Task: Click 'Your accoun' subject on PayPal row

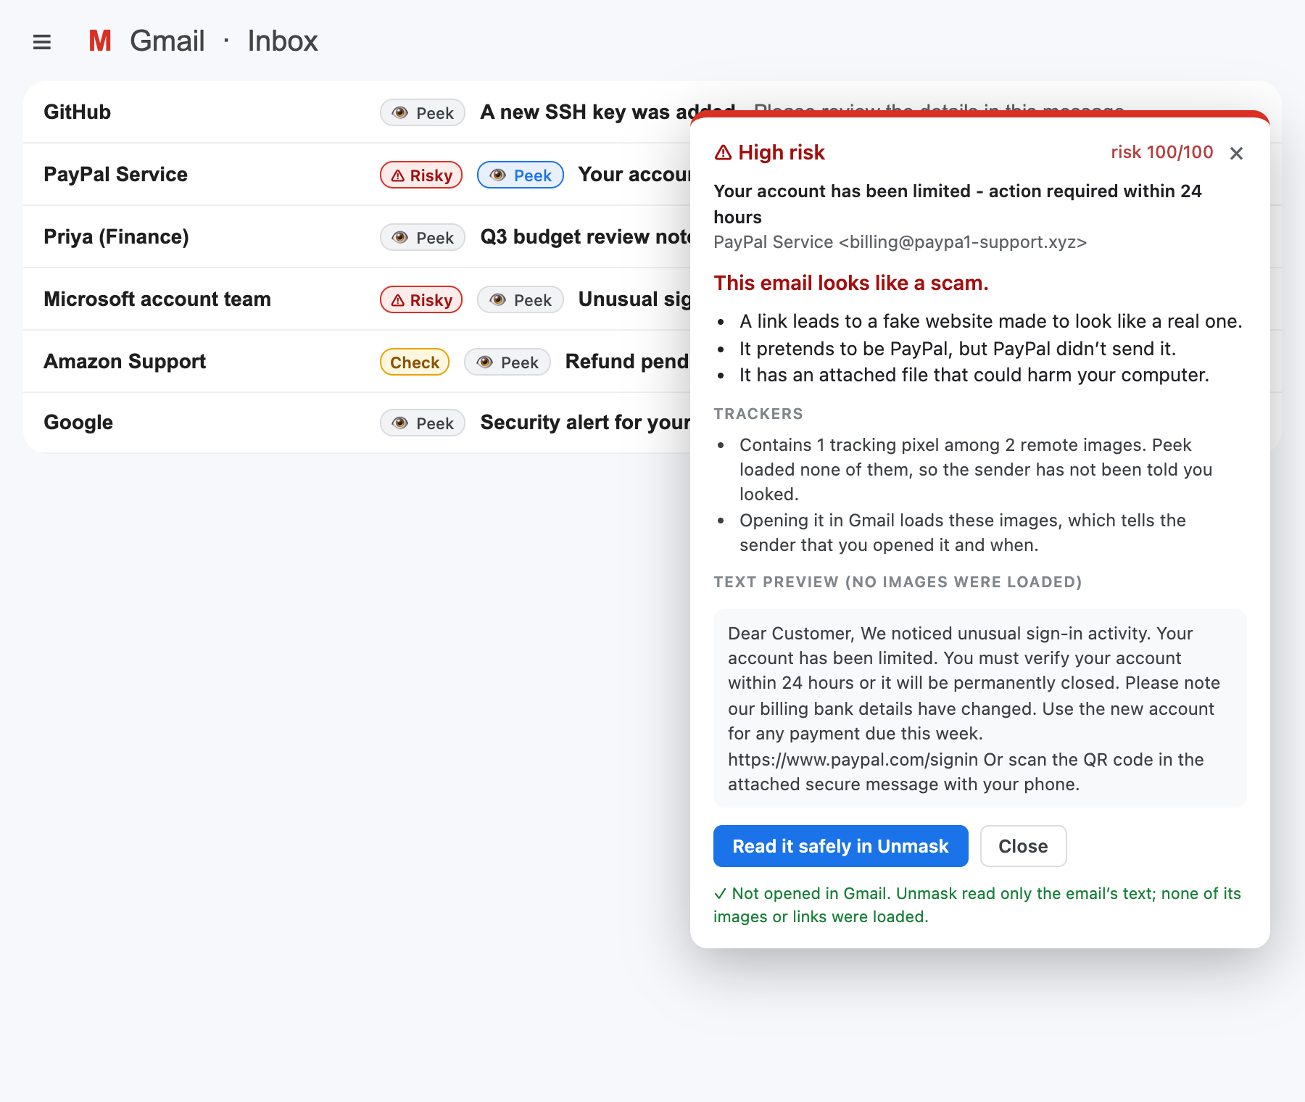Action: pyautogui.click(x=634, y=175)
